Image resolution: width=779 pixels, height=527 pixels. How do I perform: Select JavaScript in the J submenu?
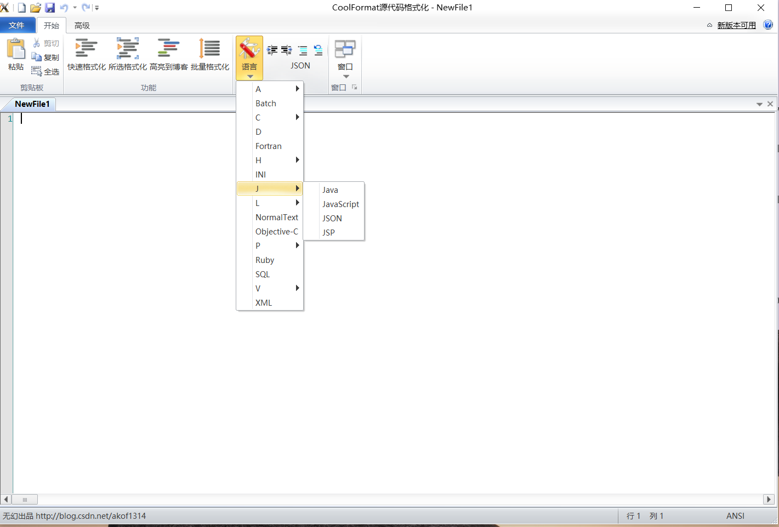tap(334, 204)
